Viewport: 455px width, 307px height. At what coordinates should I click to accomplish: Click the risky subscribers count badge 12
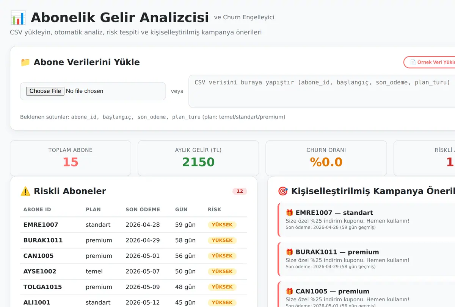(240, 191)
